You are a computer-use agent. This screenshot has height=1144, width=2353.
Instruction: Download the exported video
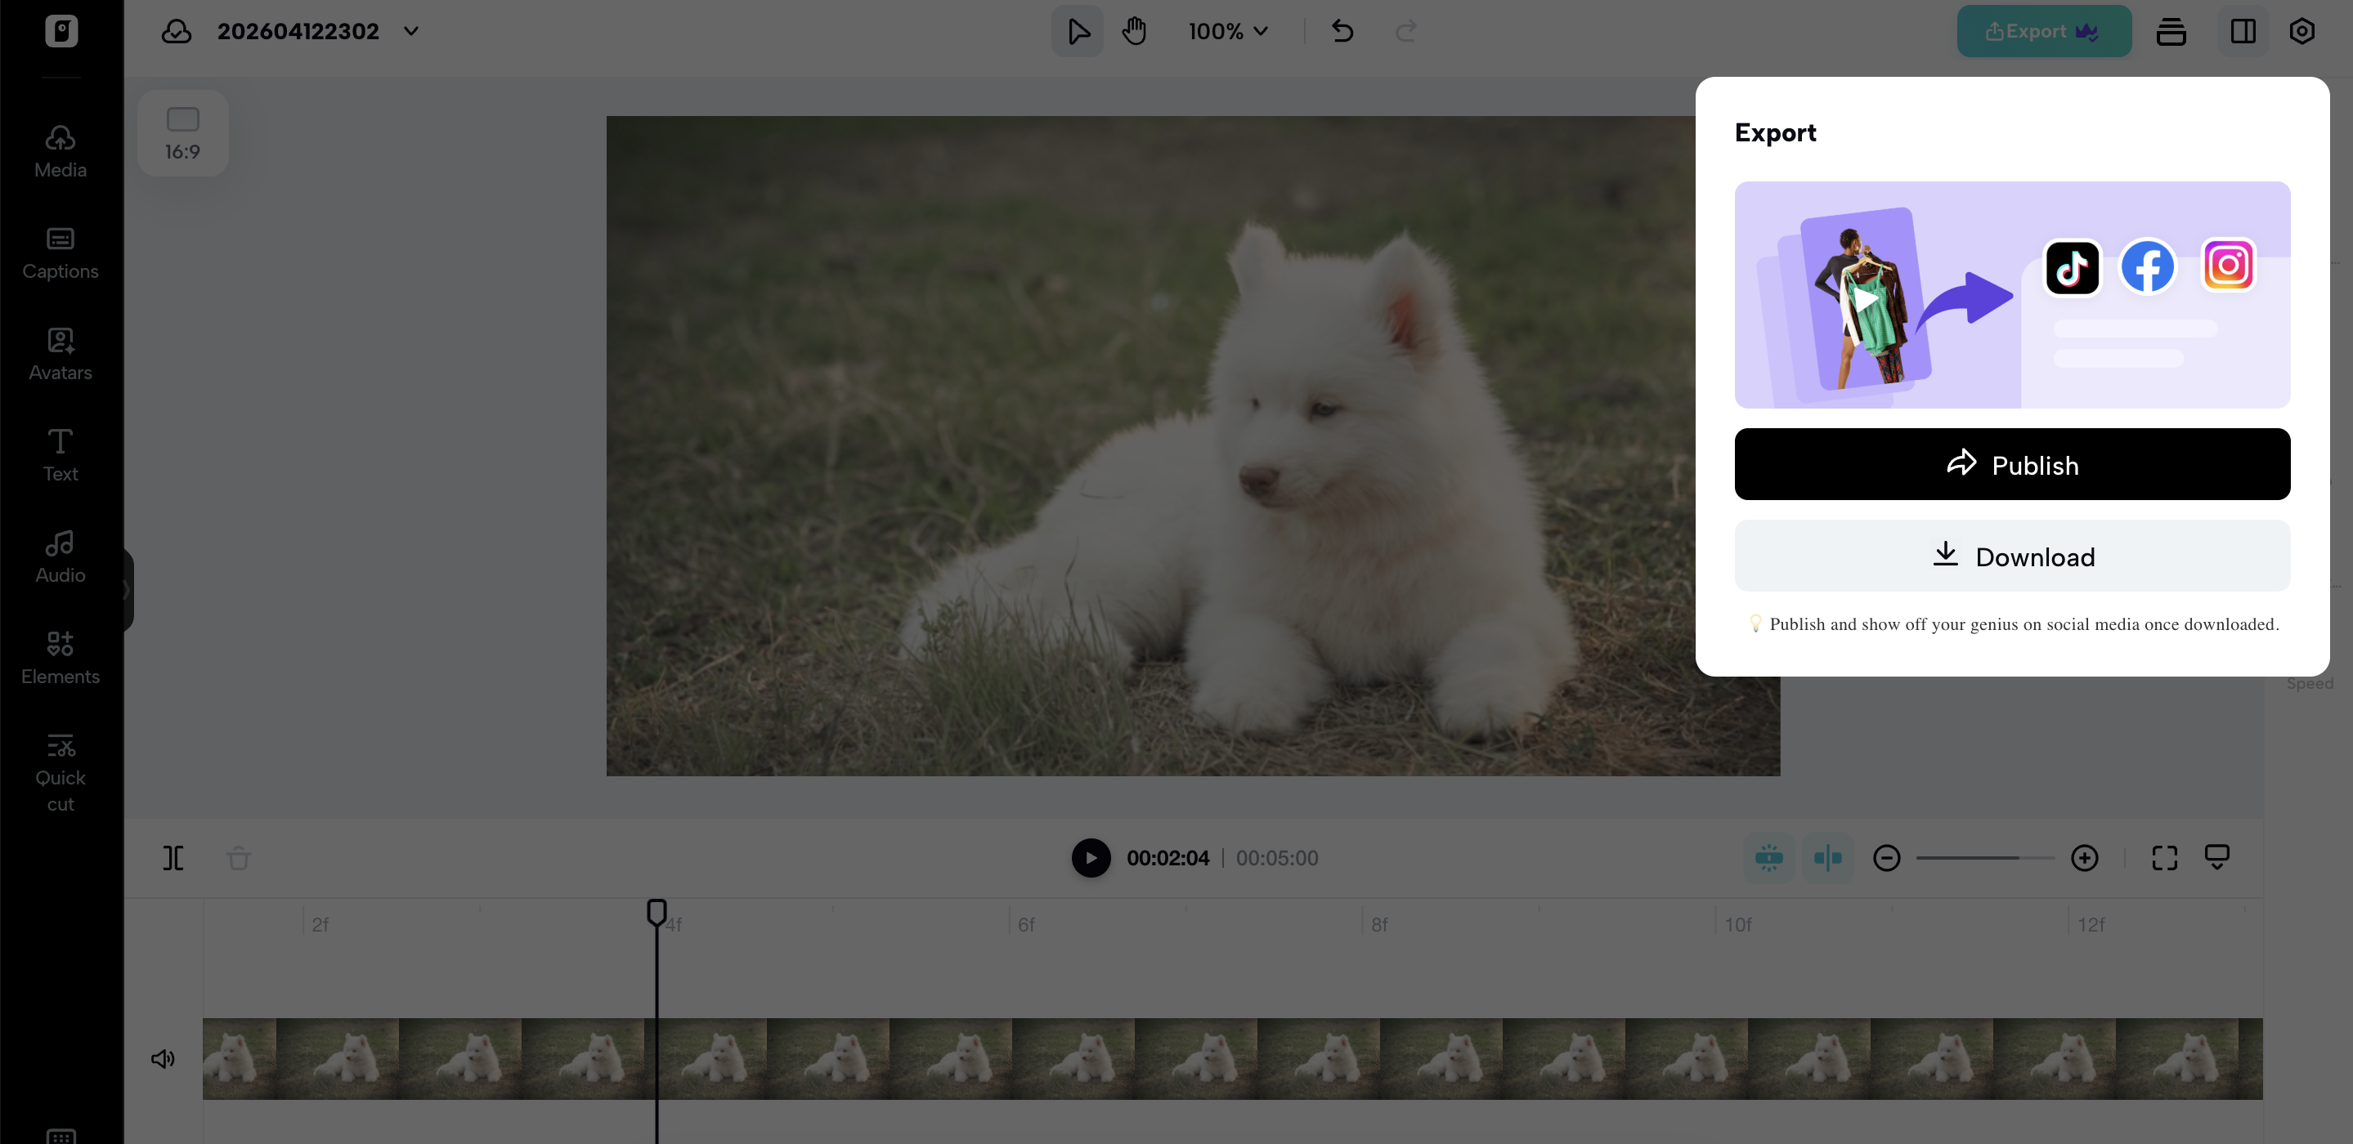pyautogui.click(x=2011, y=556)
